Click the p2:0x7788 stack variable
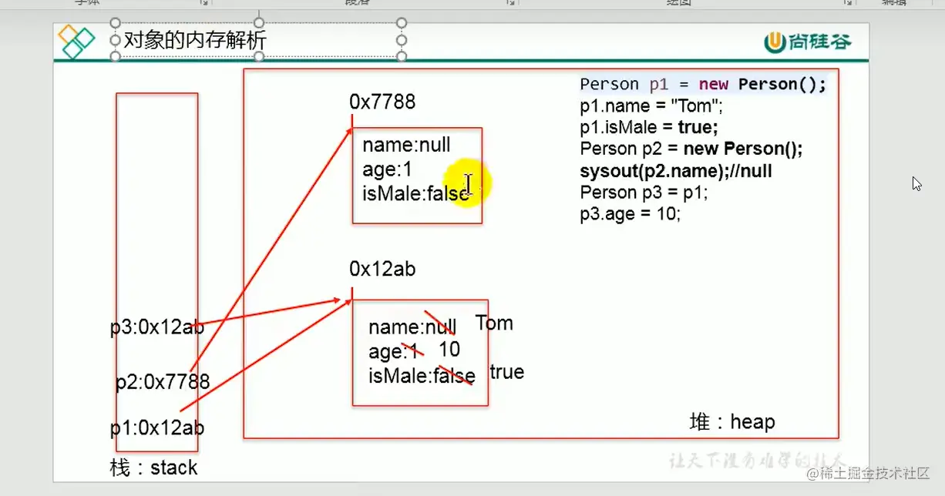The image size is (945, 496). pyautogui.click(x=163, y=381)
